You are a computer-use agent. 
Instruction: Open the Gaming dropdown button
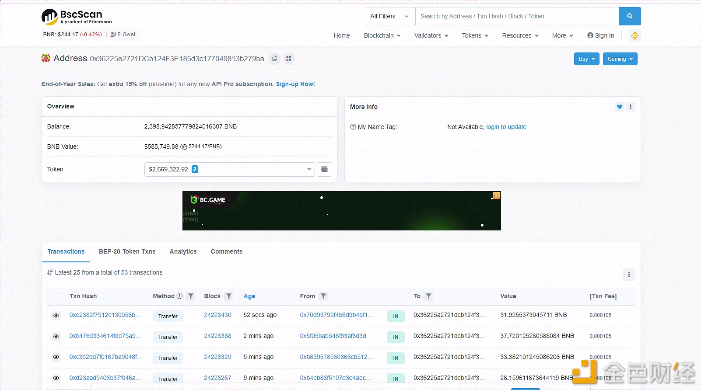click(x=620, y=59)
